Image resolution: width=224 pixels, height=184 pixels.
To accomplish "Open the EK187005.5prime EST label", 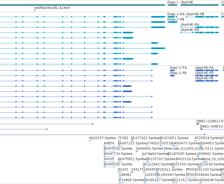I will [x=182, y=154].
